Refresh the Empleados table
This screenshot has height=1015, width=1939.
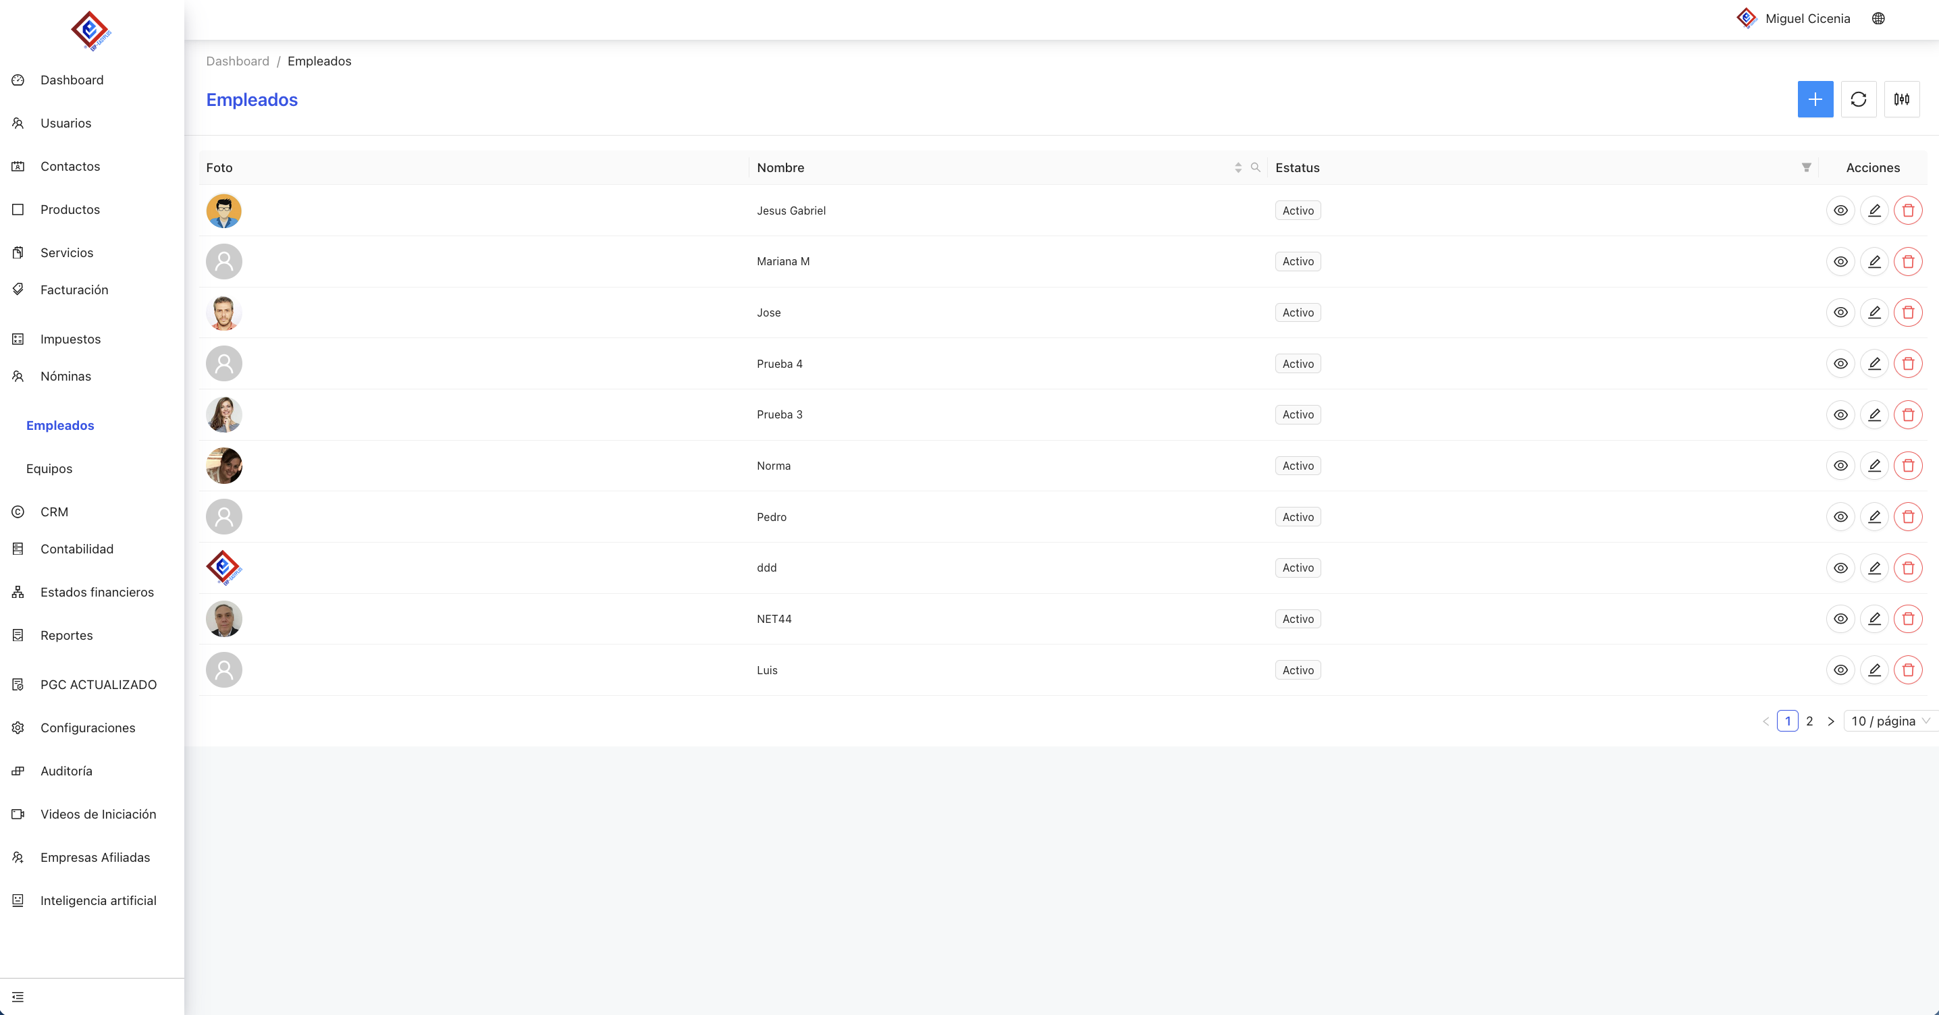pos(1858,99)
